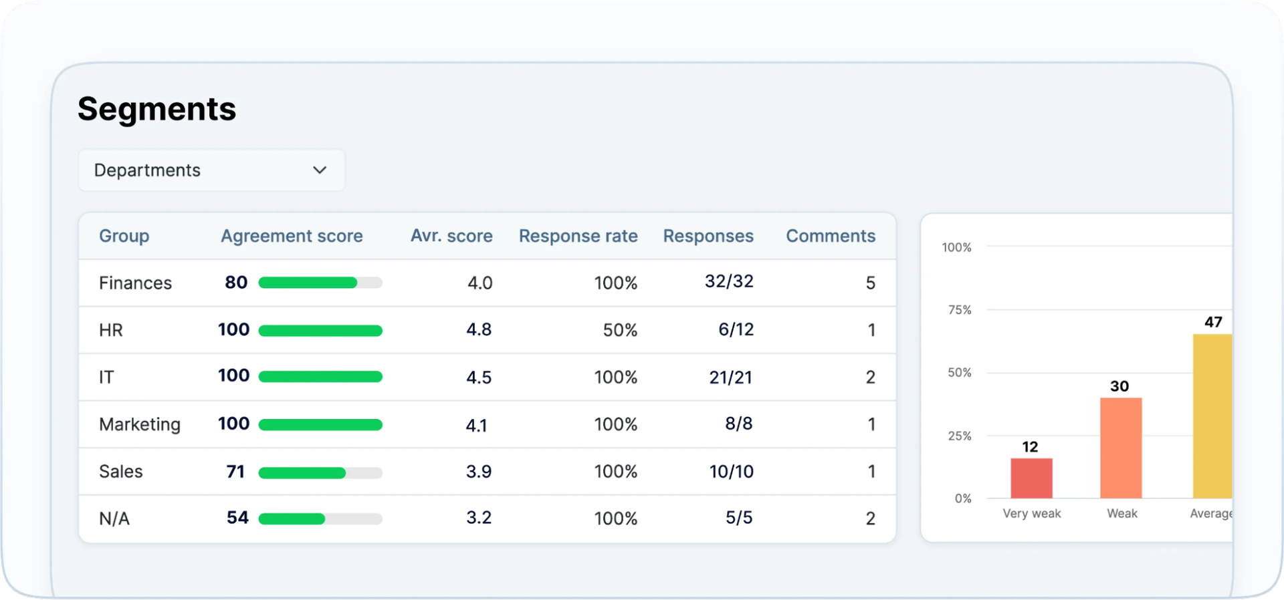Image resolution: width=1284 pixels, height=600 pixels.
Task: Click the 75% chart axis label
Action: coord(960,310)
